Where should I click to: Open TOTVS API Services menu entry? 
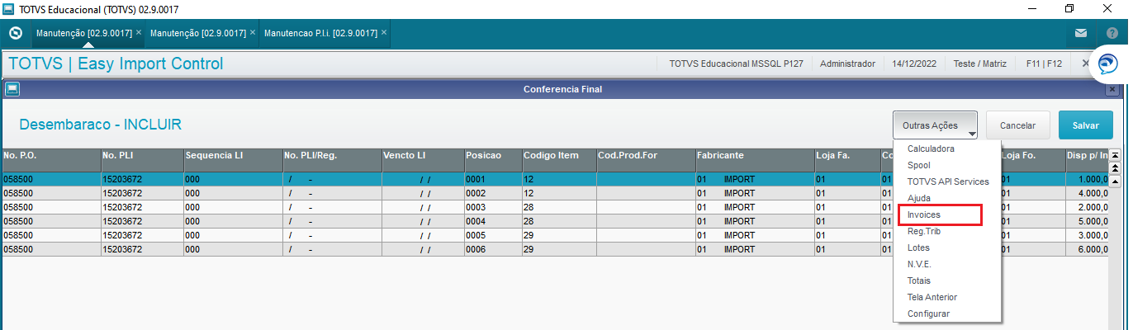[x=947, y=181]
